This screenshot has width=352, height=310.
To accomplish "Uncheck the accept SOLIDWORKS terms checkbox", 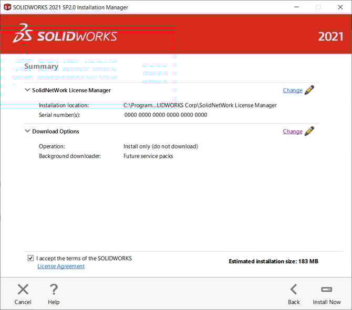I will [x=30, y=259].
